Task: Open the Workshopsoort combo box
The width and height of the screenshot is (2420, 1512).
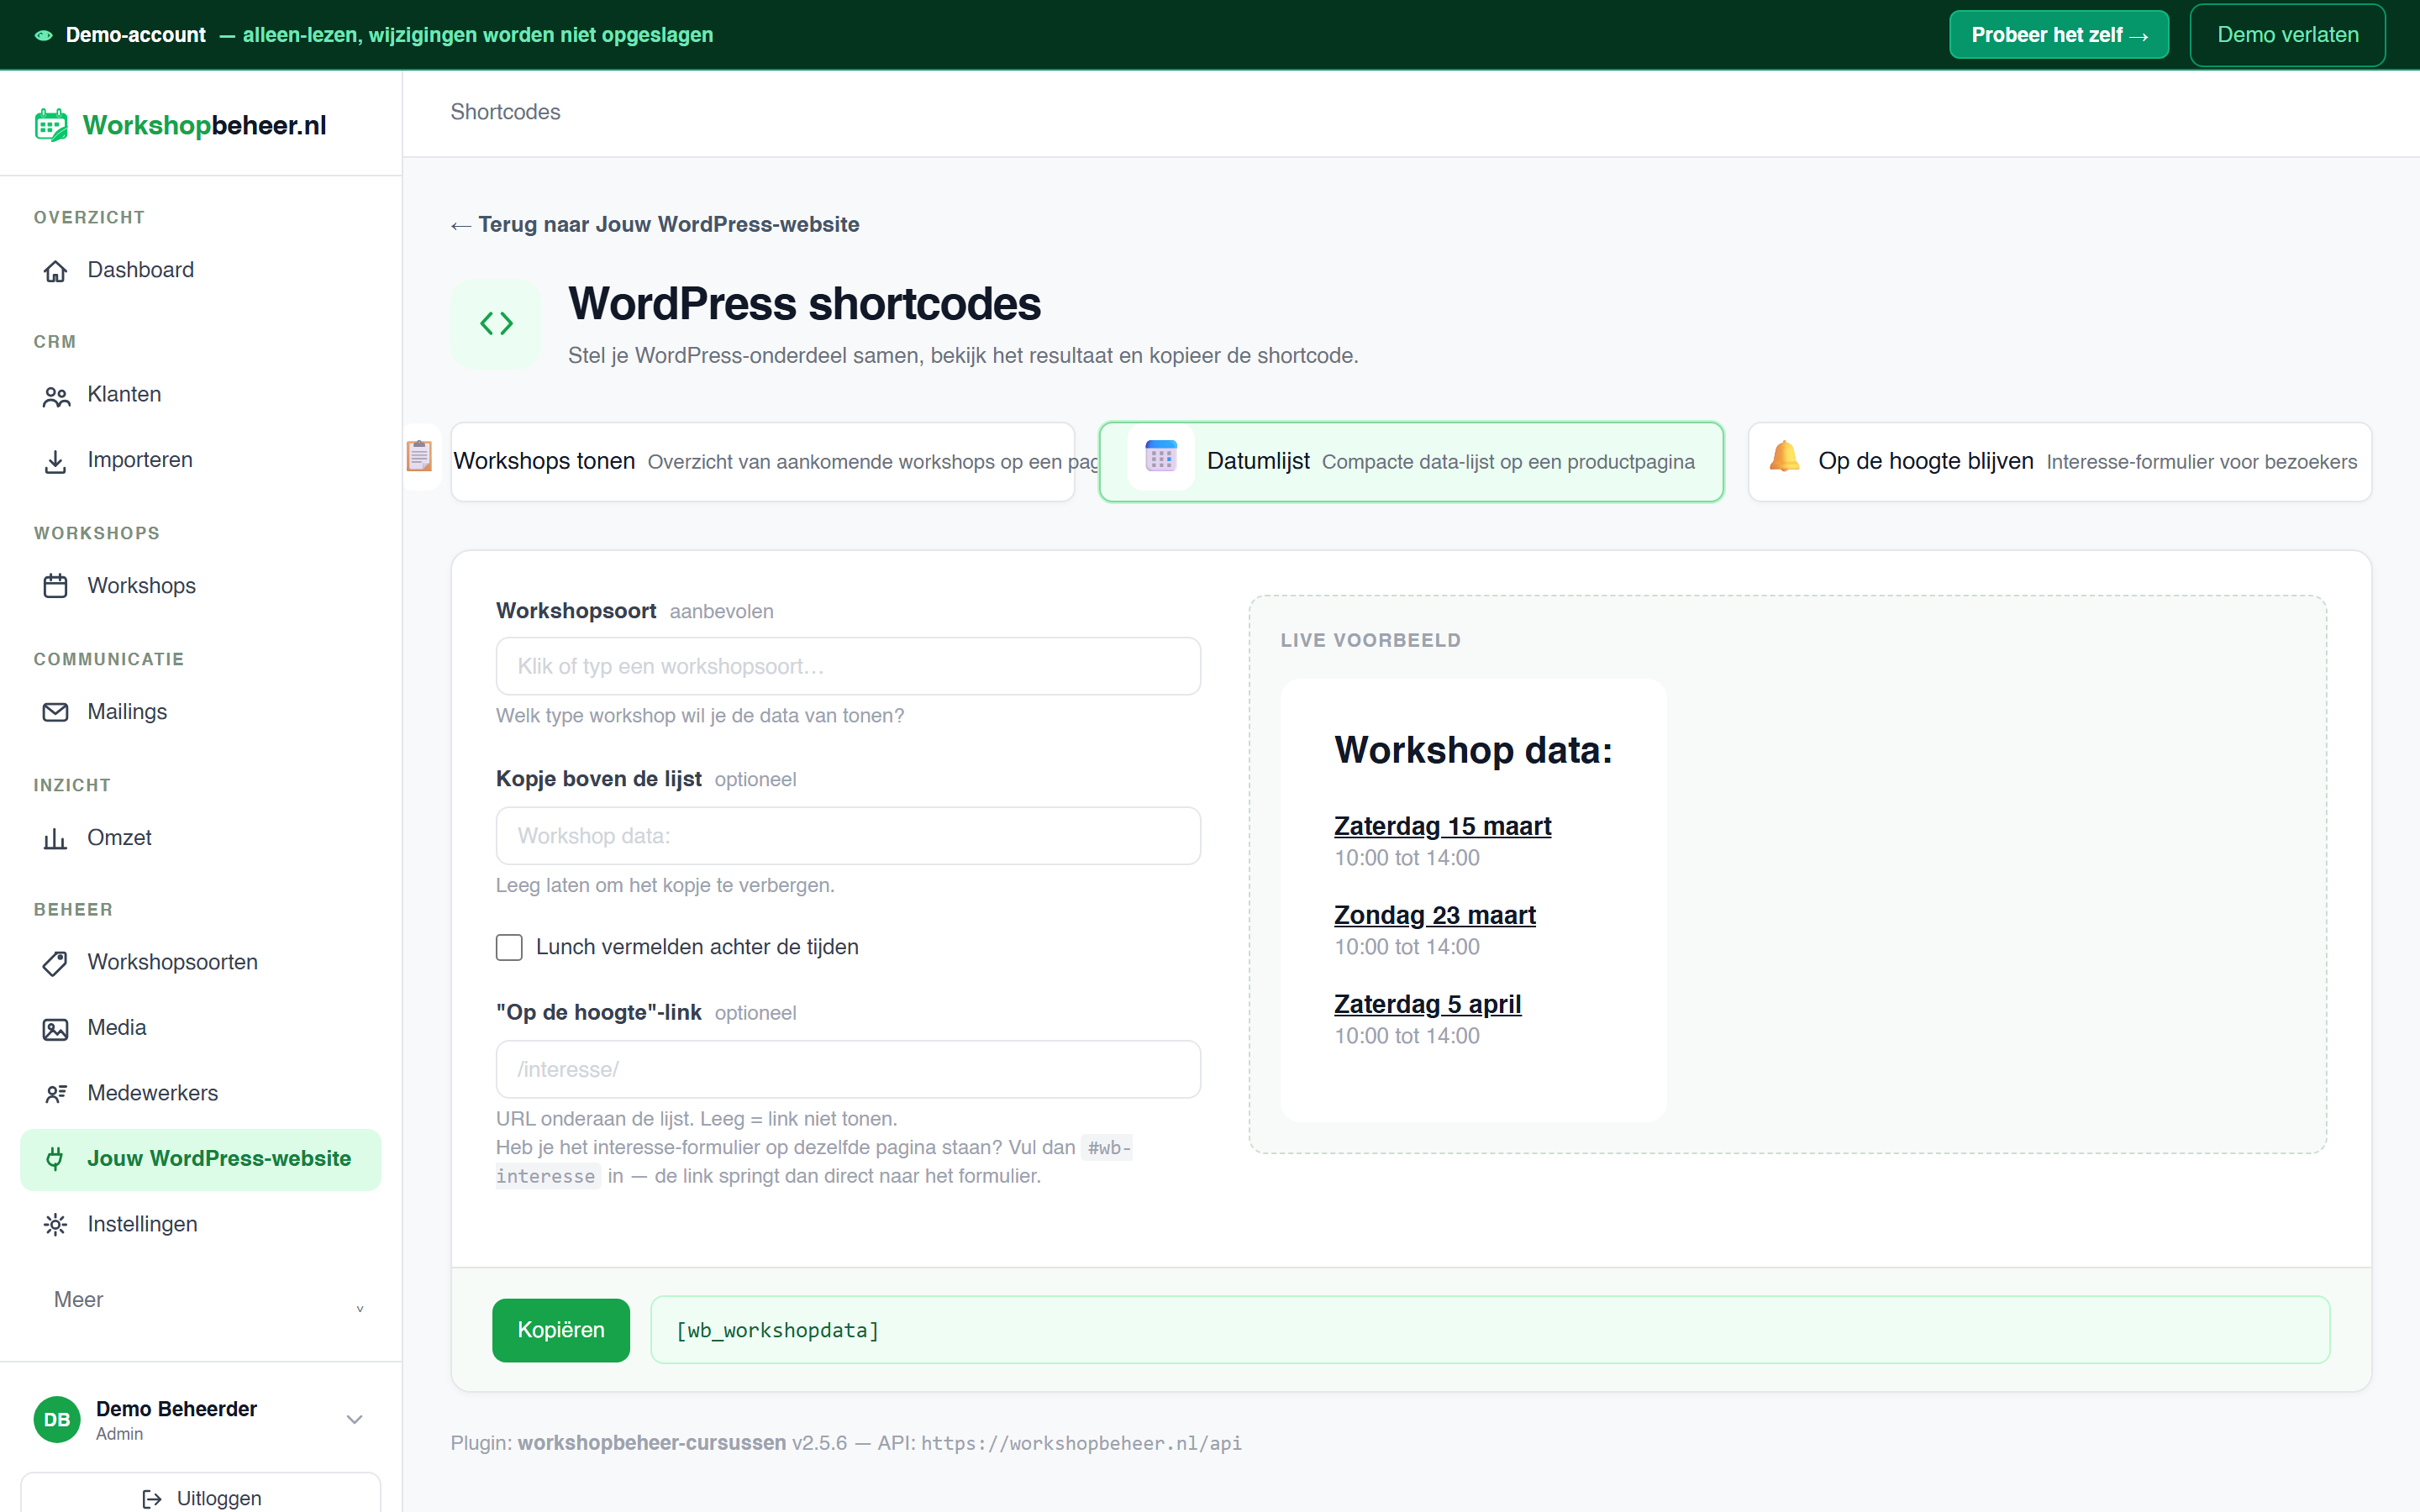Action: (848, 666)
